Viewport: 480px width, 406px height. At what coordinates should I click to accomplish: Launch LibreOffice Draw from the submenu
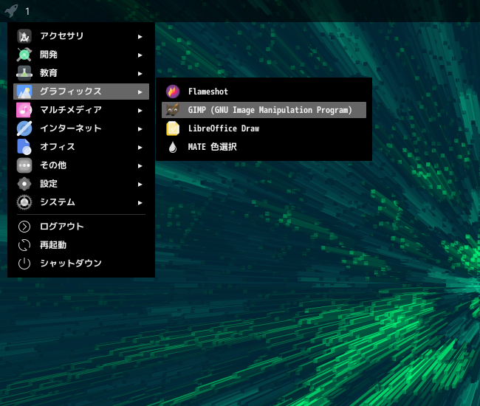pyautogui.click(x=264, y=128)
